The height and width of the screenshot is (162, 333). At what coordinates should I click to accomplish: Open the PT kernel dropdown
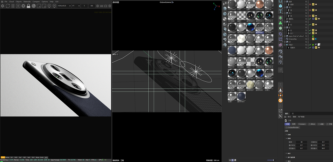(76, 6)
